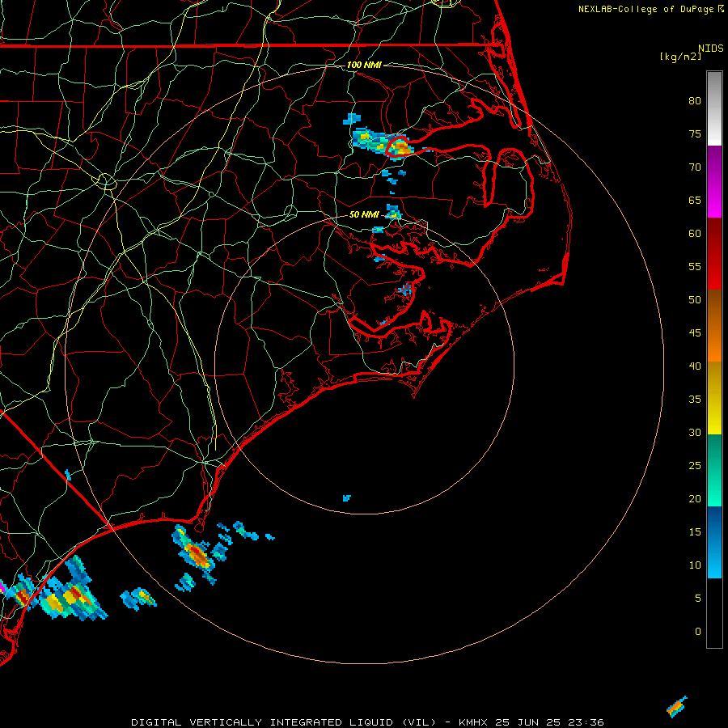Click the scale value 5

(698, 598)
